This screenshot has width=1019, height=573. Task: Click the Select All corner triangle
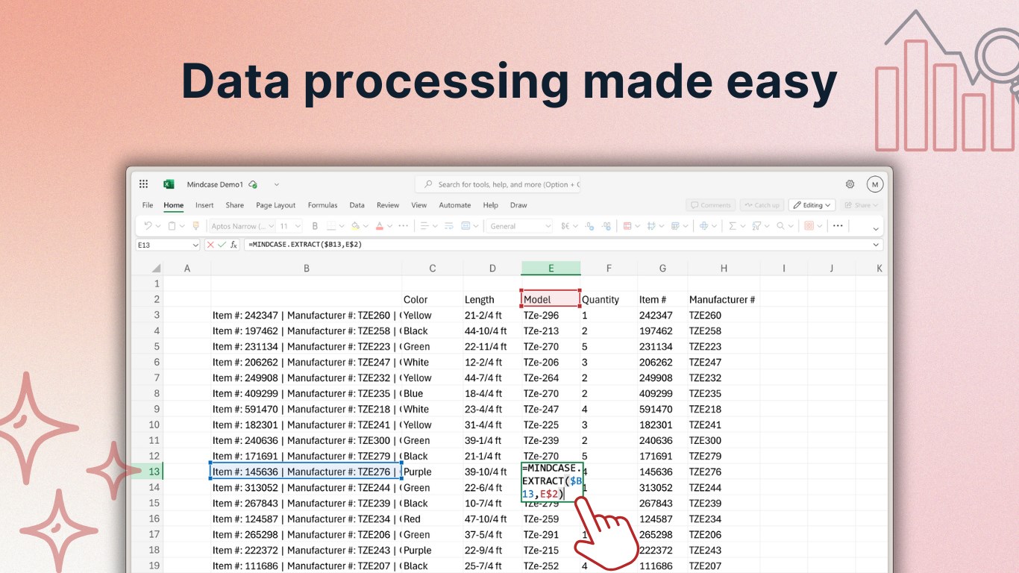[156, 269]
